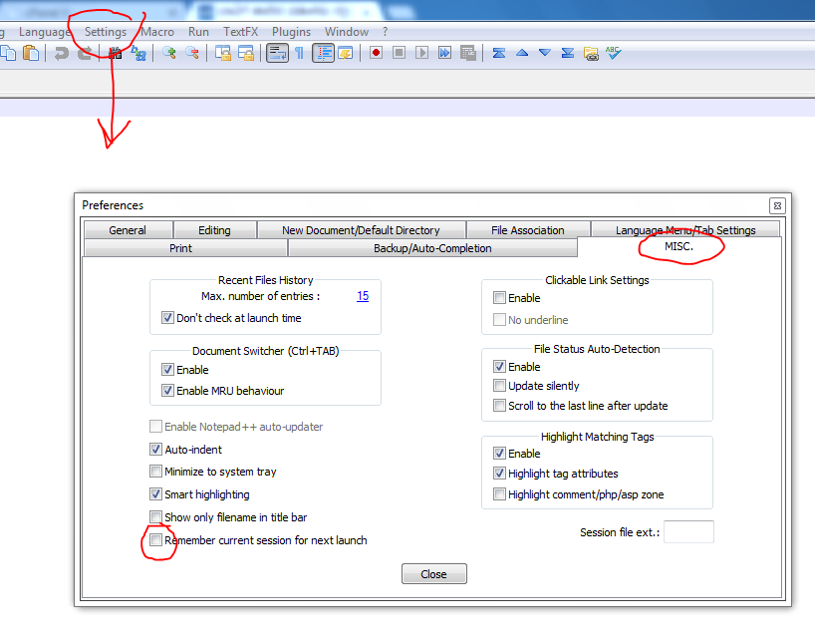Click the Undo arrow icon
The height and width of the screenshot is (642, 815).
coord(62,53)
